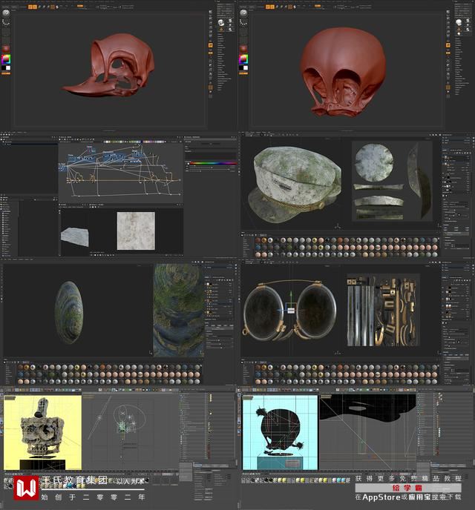
Task: Open stroke type dots icon in rear-view skull window
Action: (x=243, y=22)
